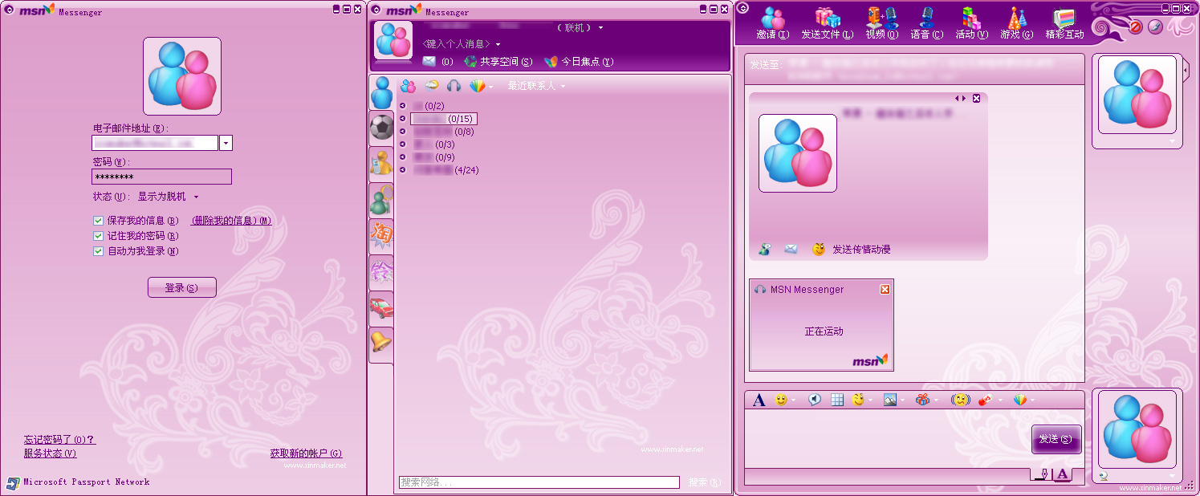Image resolution: width=1200 pixels, height=496 pixels.
Task: Open the 最近联系人 dropdown
Action: click(x=537, y=86)
